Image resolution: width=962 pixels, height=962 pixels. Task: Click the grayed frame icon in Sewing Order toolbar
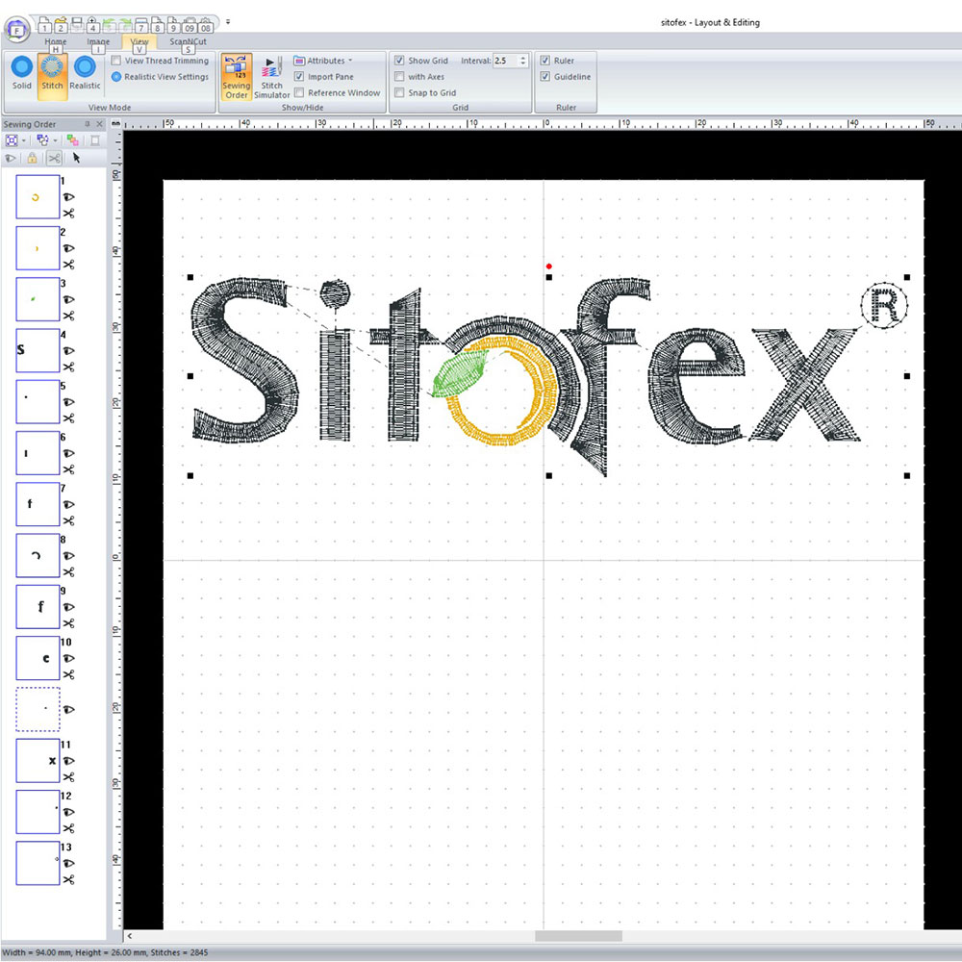tap(94, 140)
